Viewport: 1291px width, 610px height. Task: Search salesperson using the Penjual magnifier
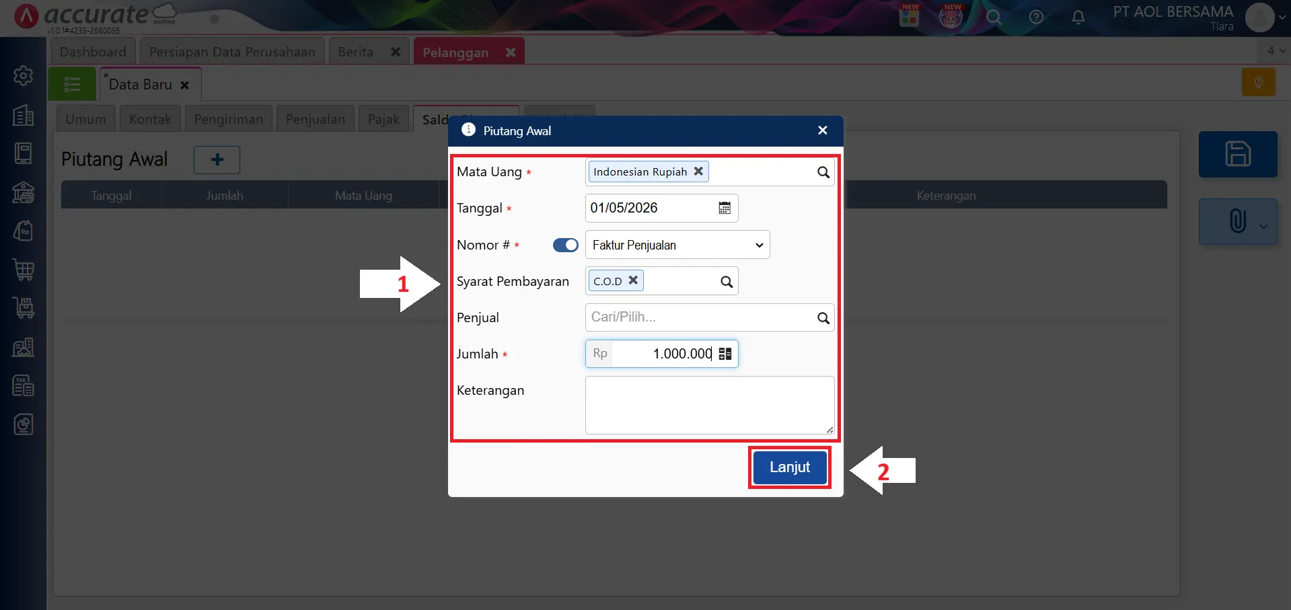coord(823,318)
